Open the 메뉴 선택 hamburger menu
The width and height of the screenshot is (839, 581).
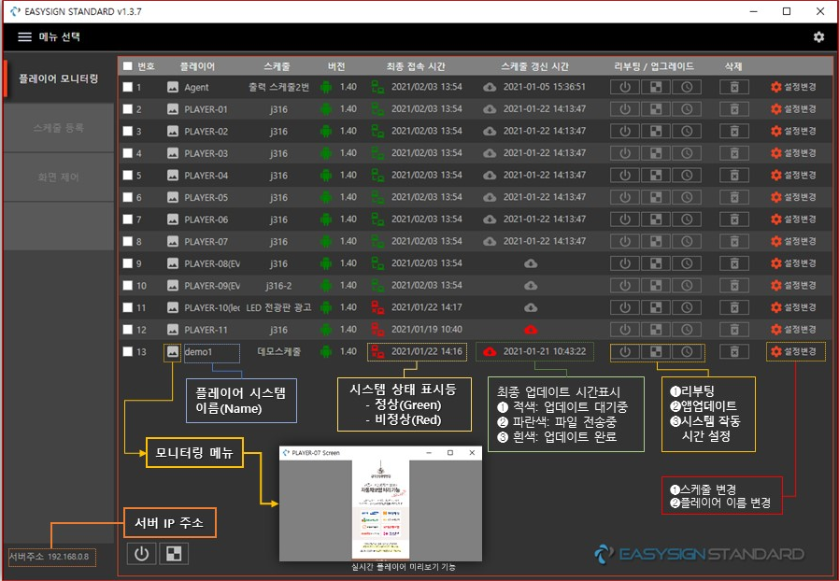point(24,37)
